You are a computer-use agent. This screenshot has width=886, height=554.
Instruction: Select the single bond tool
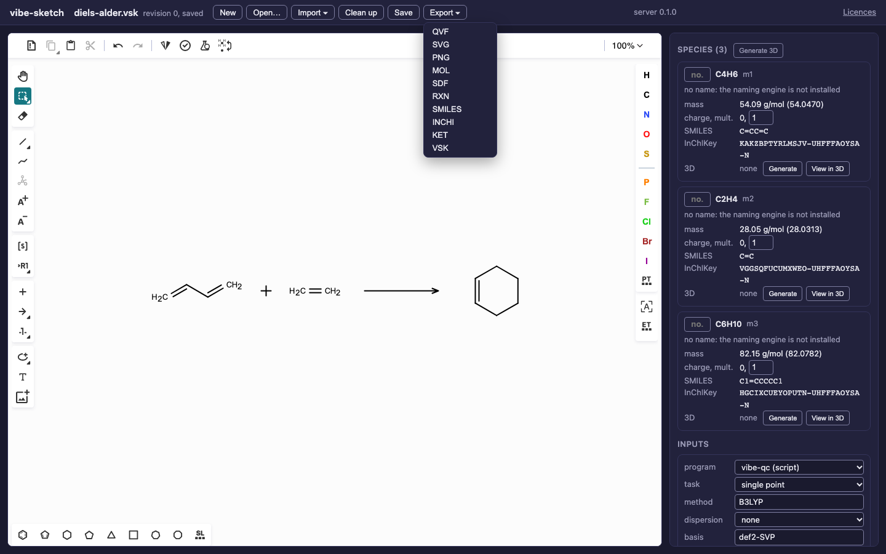[x=23, y=142]
